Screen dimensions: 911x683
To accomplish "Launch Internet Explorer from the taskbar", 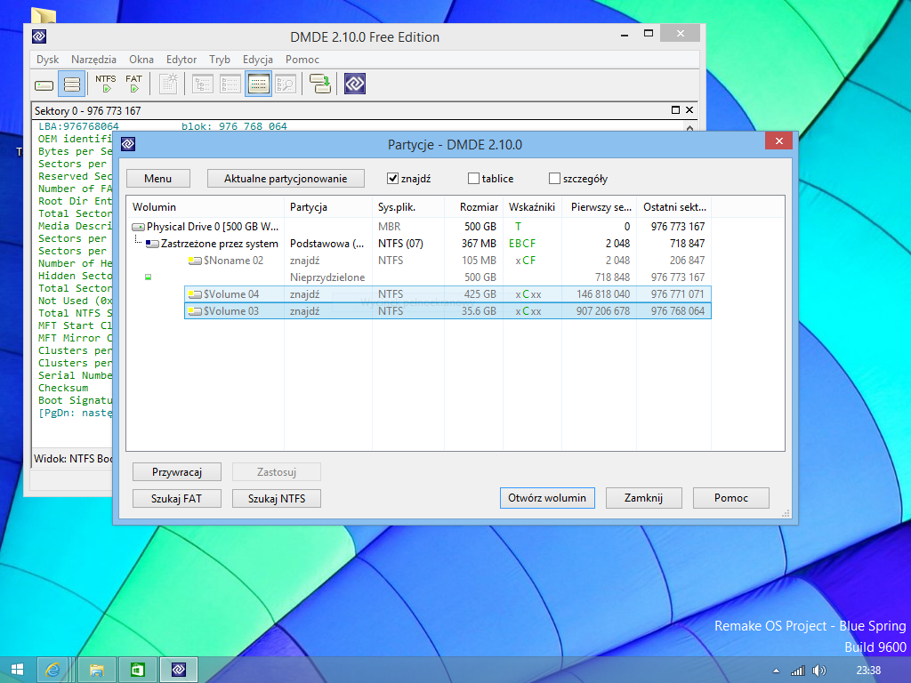I will point(52,671).
